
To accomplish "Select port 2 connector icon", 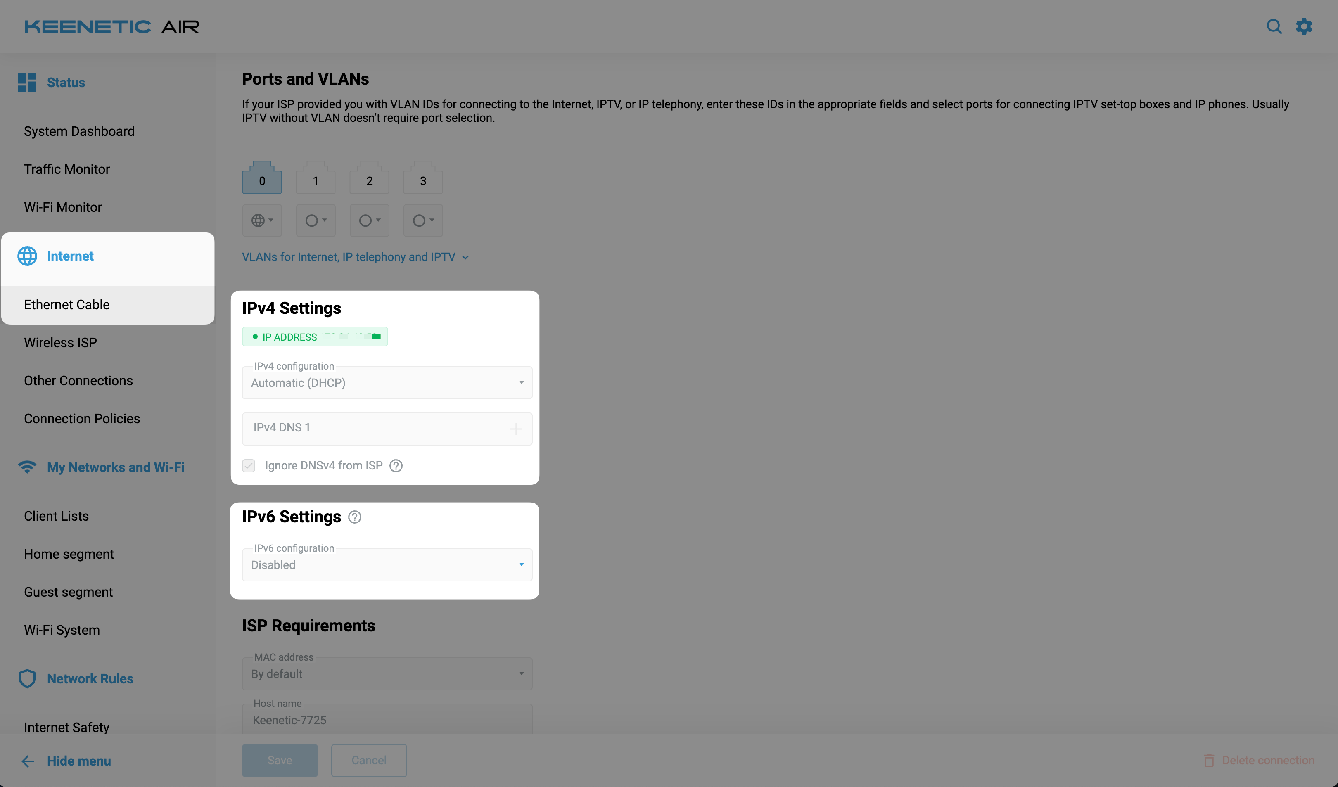I will (x=369, y=178).
